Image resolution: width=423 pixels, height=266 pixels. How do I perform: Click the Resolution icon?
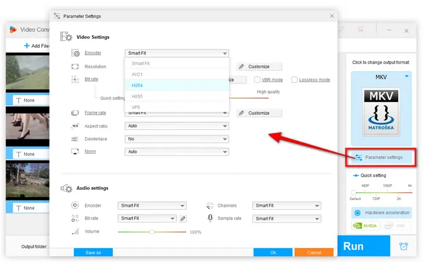[x=75, y=66]
